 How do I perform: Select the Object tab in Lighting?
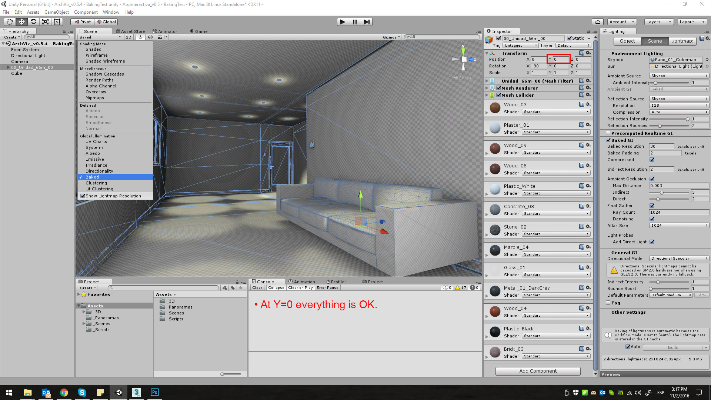[x=627, y=41]
